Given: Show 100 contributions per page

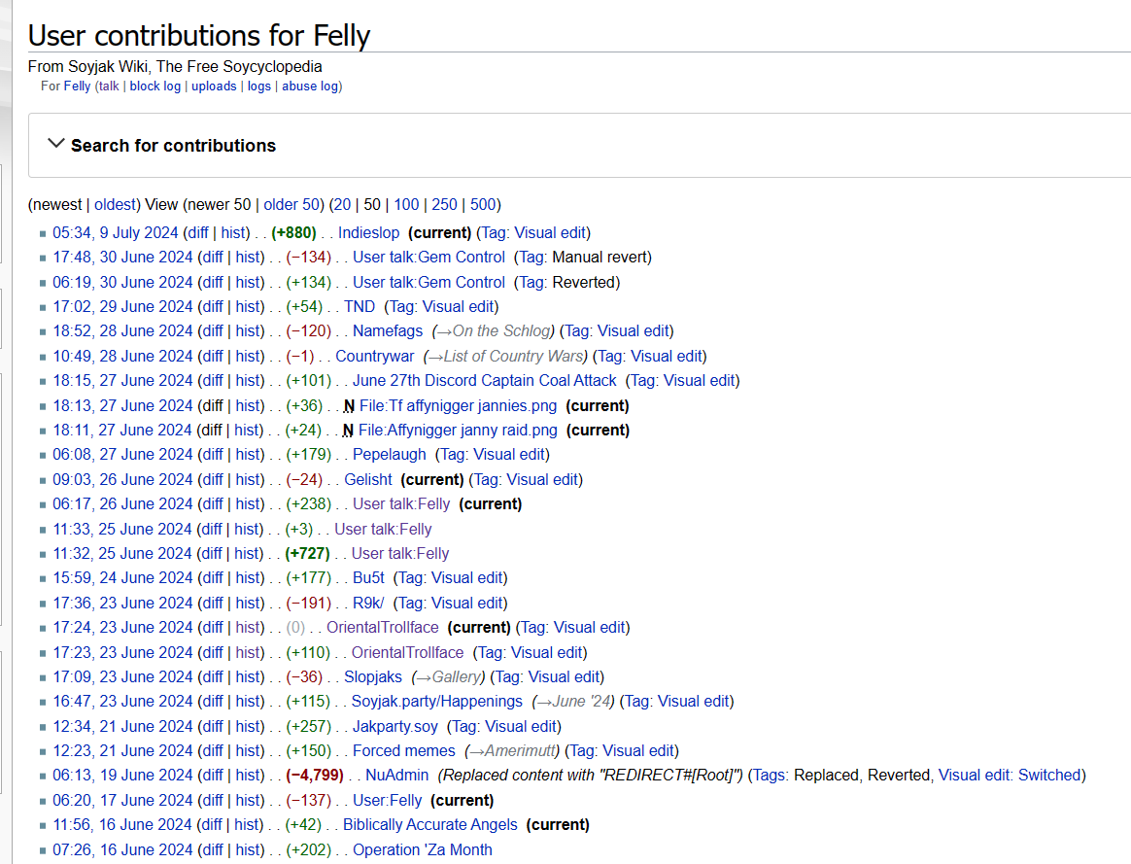Looking at the screenshot, I should pyautogui.click(x=406, y=204).
